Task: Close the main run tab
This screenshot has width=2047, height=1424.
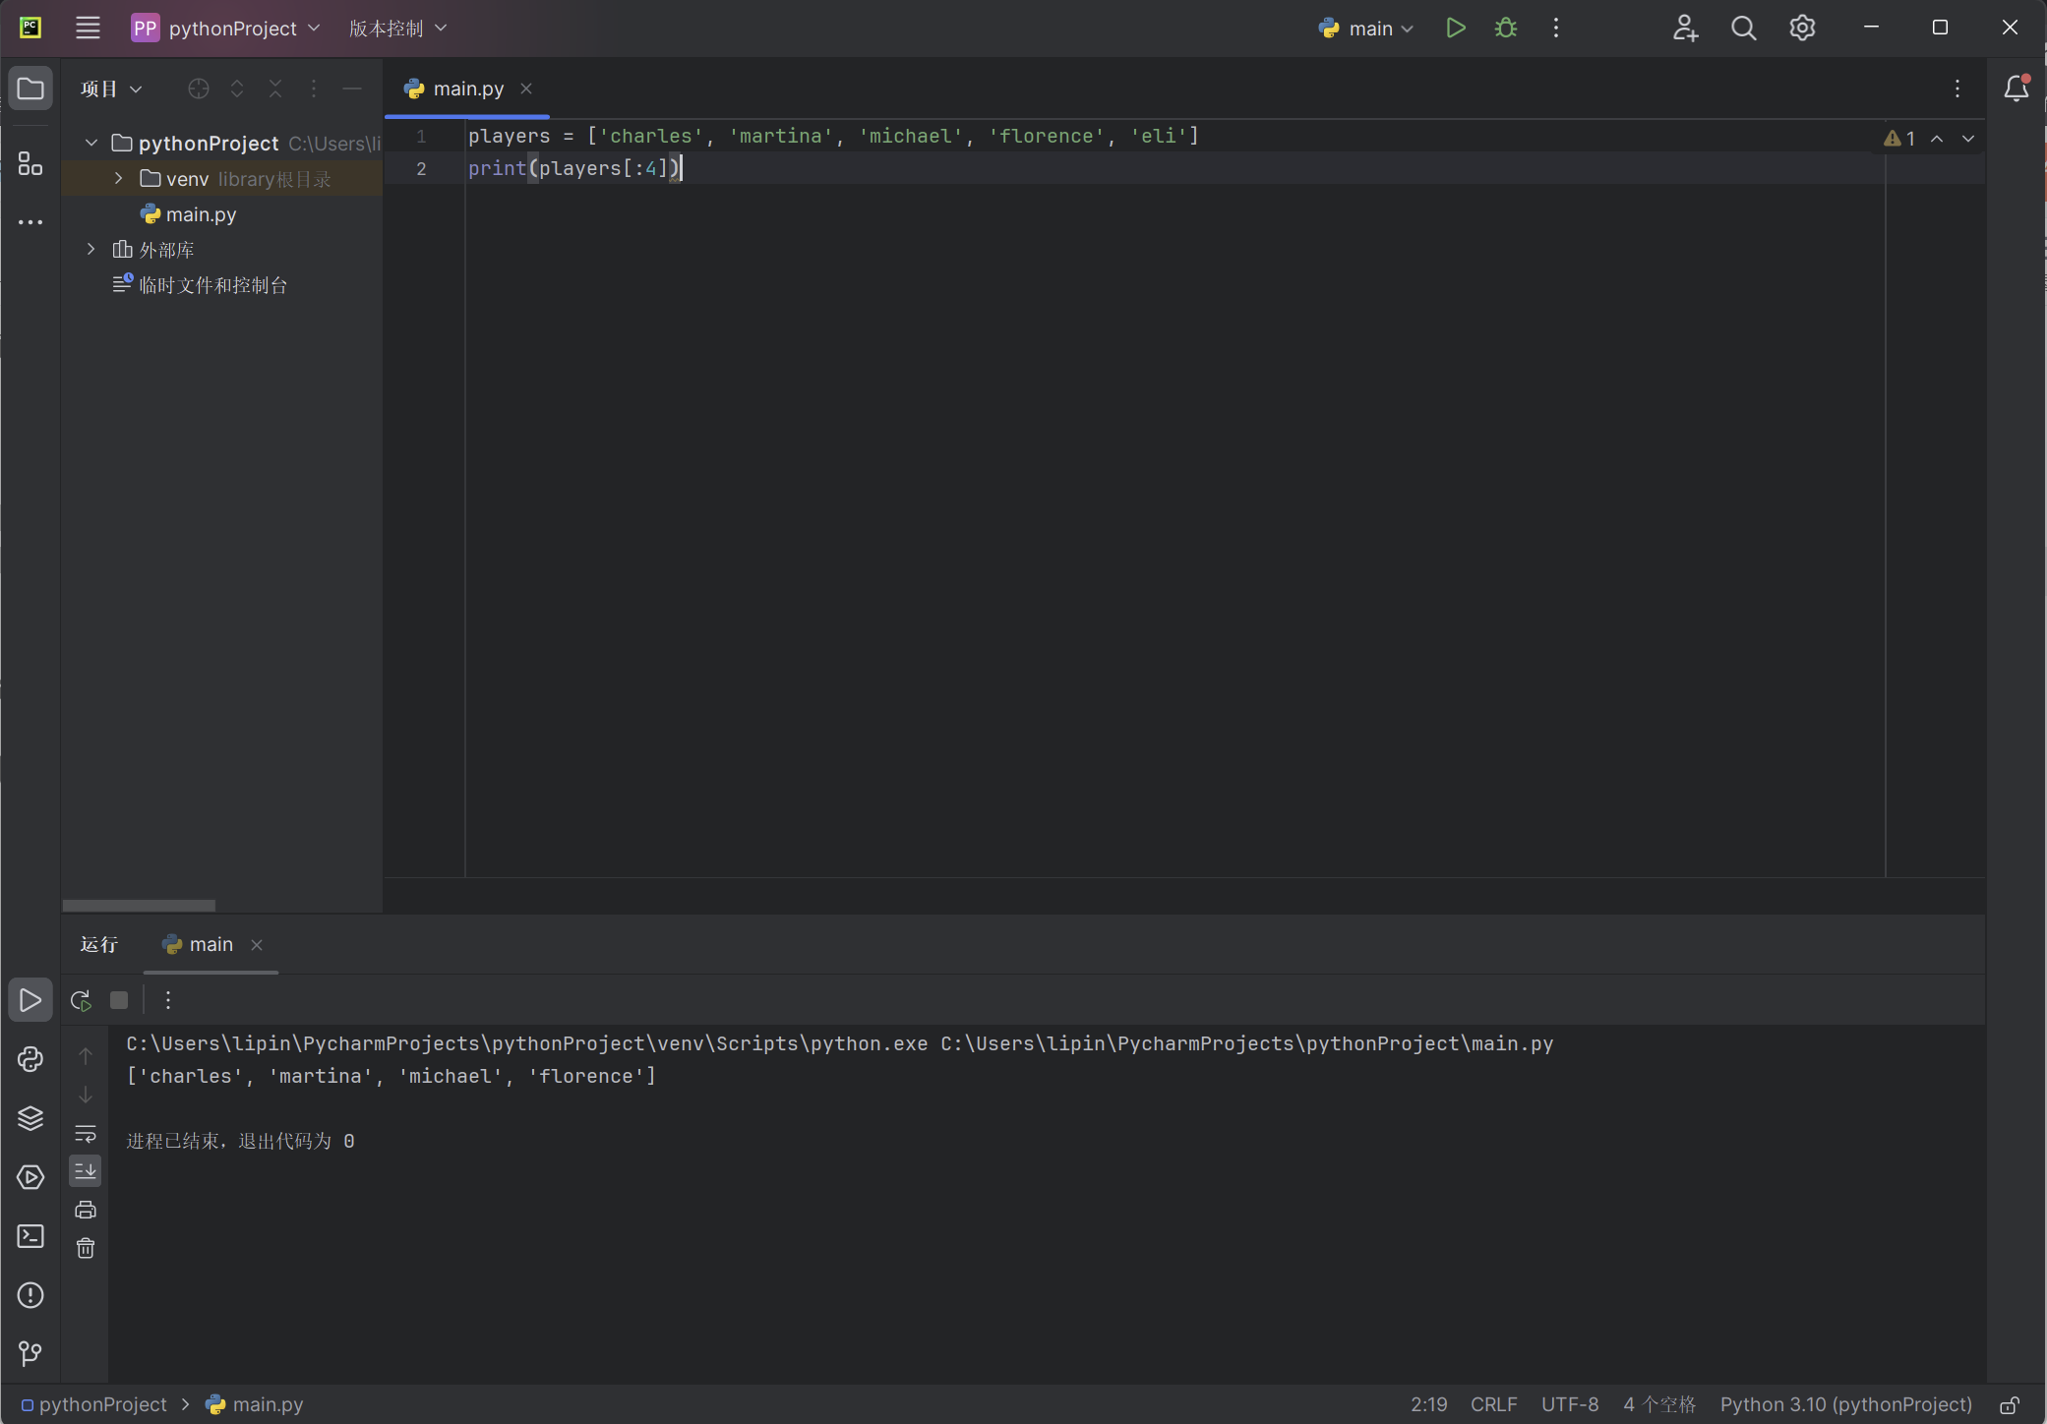Action: point(257,944)
